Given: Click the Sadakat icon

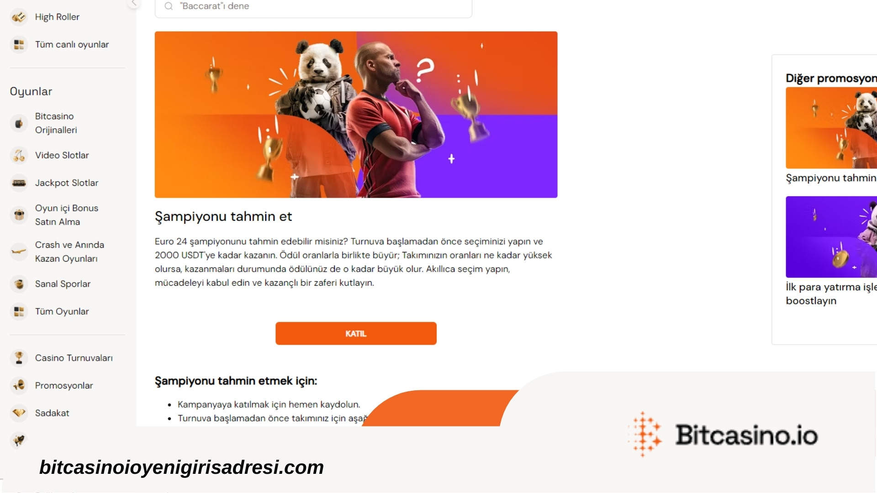Looking at the screenshot, I should pos(18,413).
